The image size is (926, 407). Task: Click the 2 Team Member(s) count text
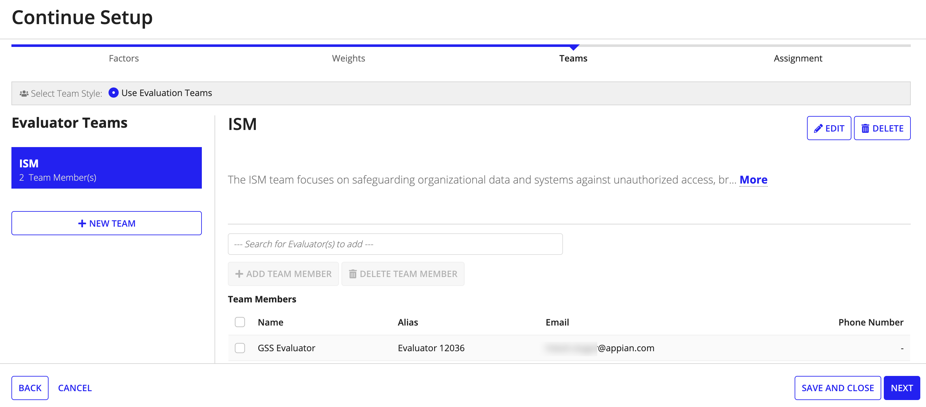(57, 177)
